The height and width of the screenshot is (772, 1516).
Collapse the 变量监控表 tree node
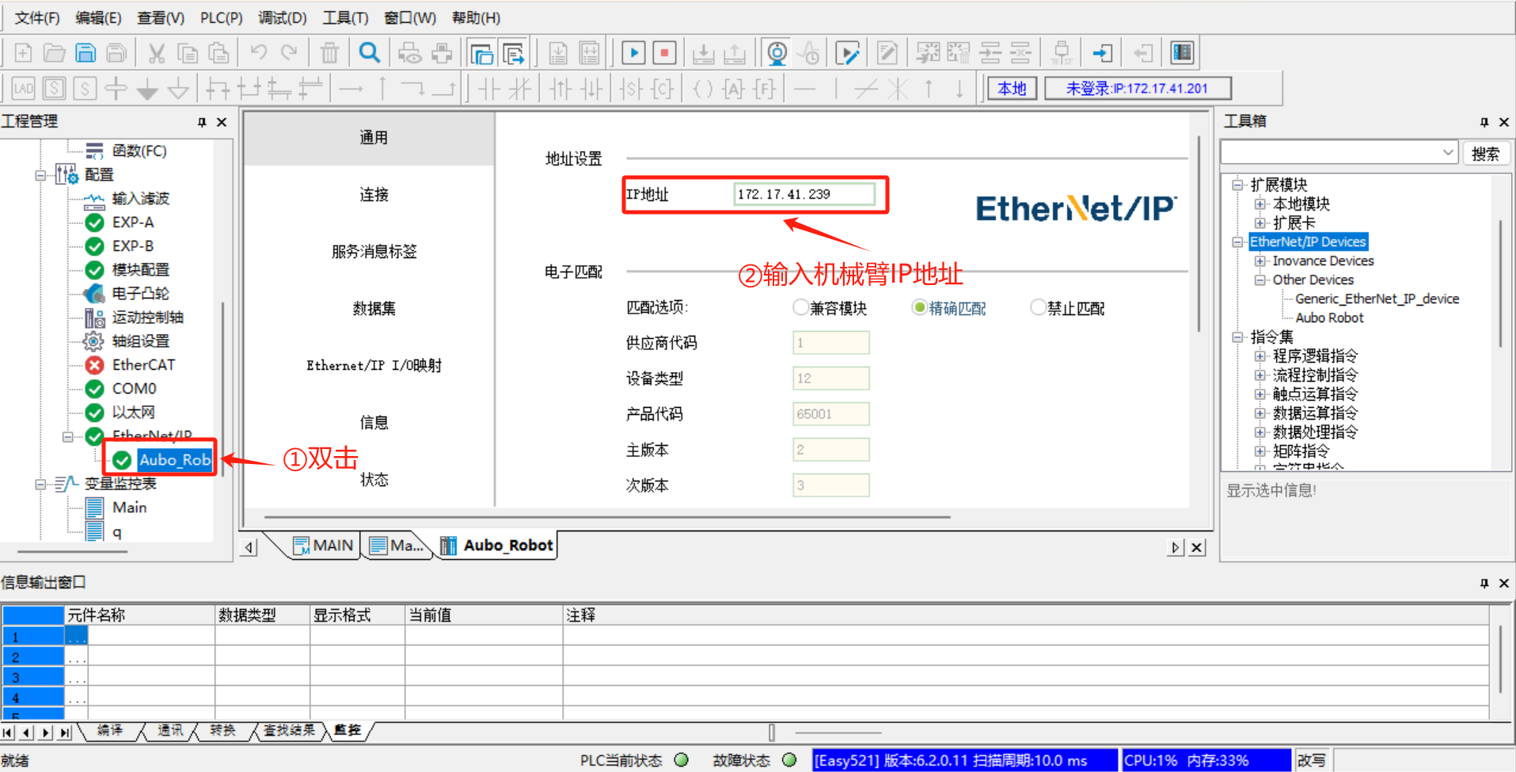click(x=41, y=484)
